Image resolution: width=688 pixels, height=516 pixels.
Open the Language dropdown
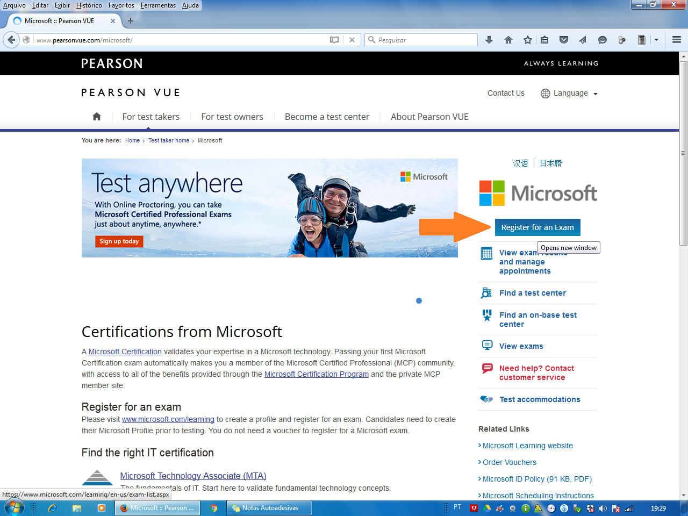pyautogui.click(x=569, y=93)
